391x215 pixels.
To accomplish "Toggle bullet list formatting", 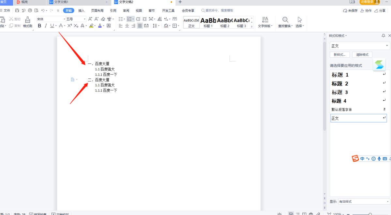I will 121,19.
